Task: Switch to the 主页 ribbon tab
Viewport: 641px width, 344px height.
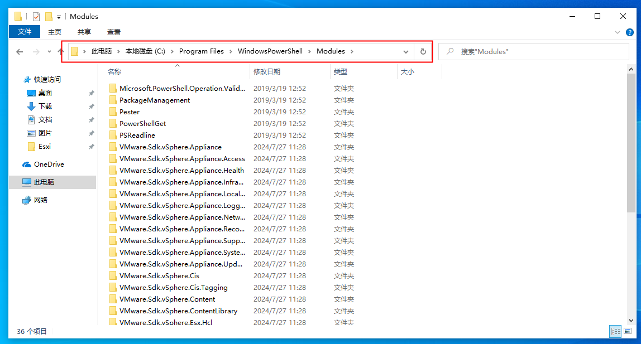Action: tap(55, 32)
